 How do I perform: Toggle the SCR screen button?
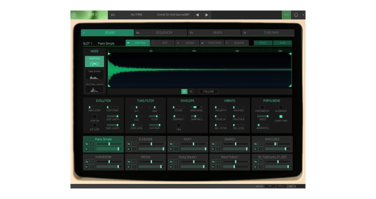tap(286, 15)
